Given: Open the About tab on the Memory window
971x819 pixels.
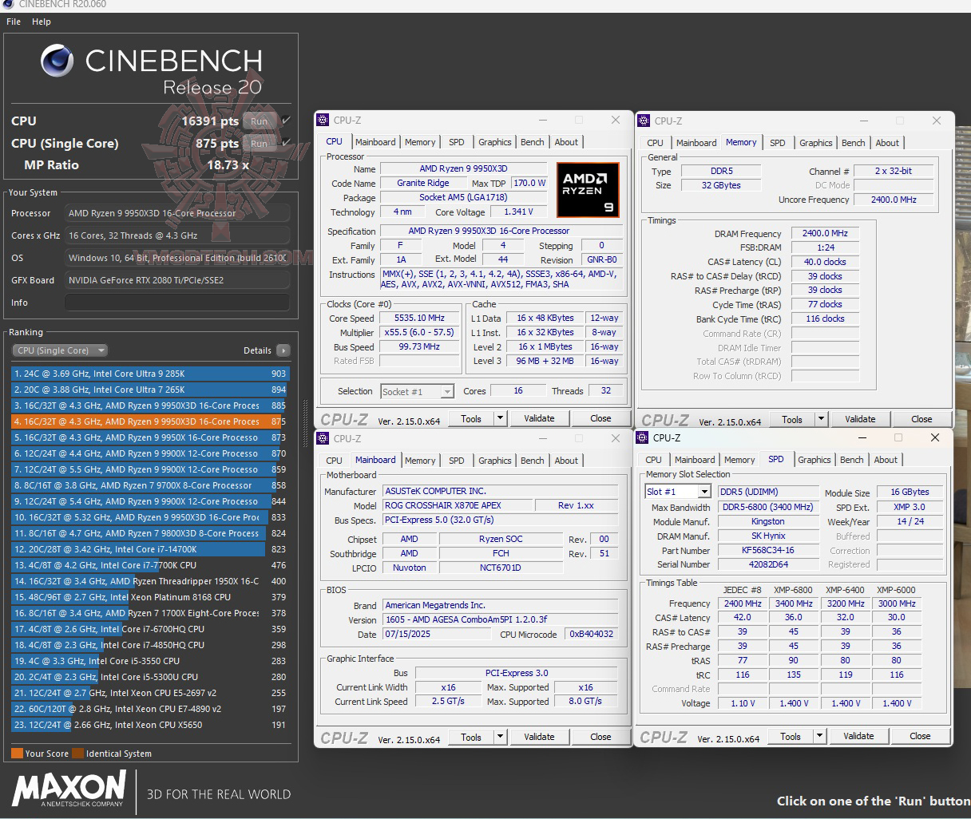Looking at the screenshot, I should [887, 143].
